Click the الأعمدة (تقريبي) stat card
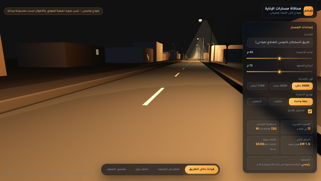This screenshot has height=181, width=321. click(297, 127)
